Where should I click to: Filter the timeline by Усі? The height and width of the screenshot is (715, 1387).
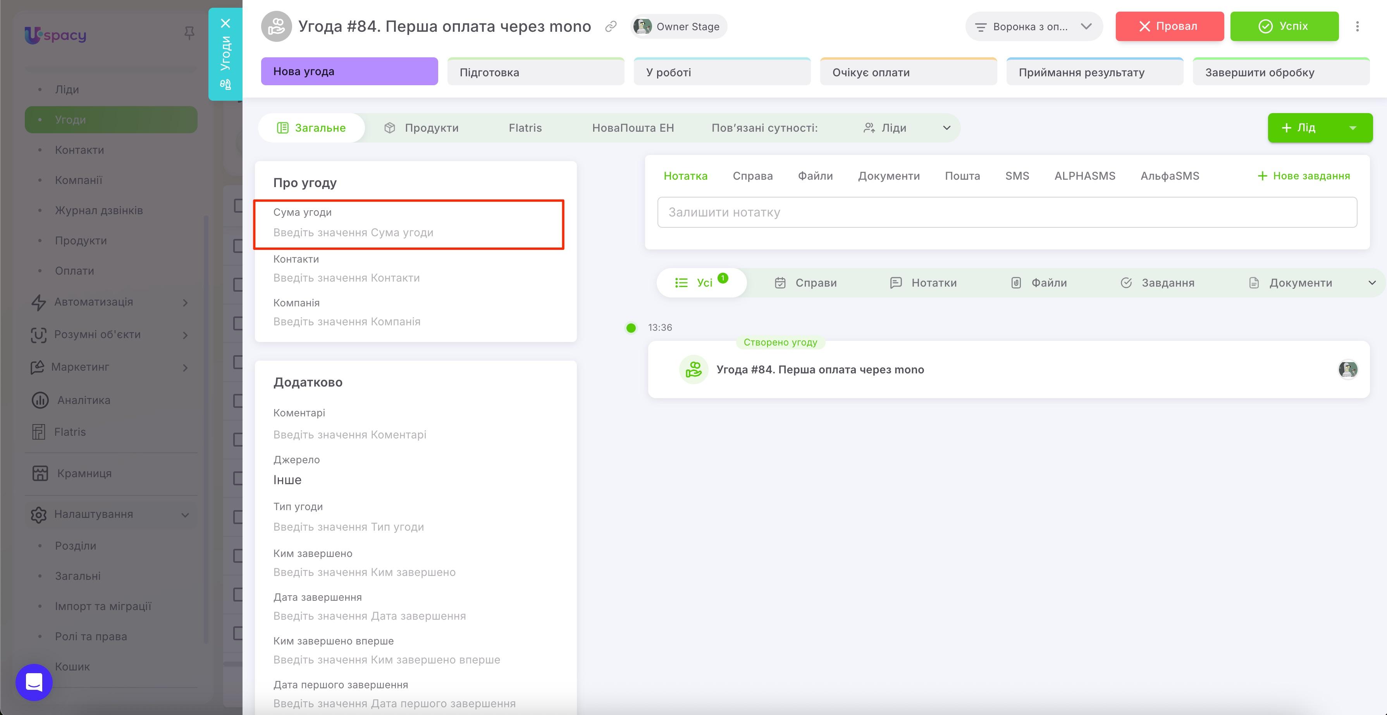(x=701, y=283)
